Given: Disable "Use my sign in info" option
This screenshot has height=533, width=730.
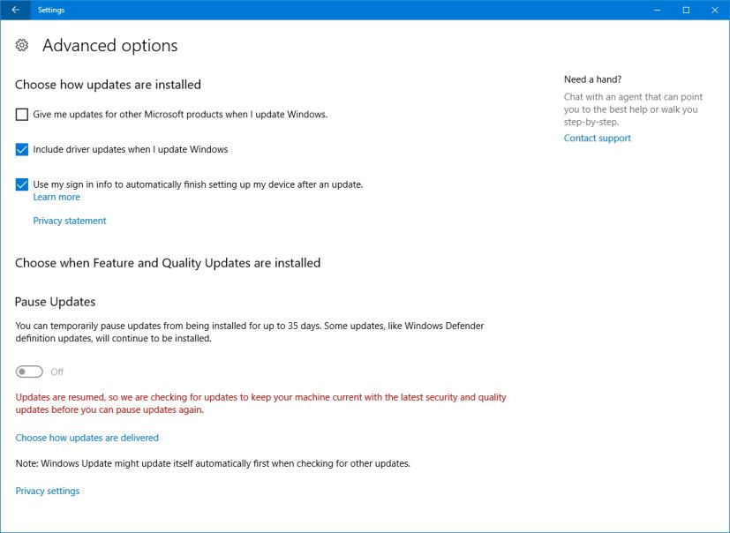Looking at the screenshot, I should click(x=20, y=185).
